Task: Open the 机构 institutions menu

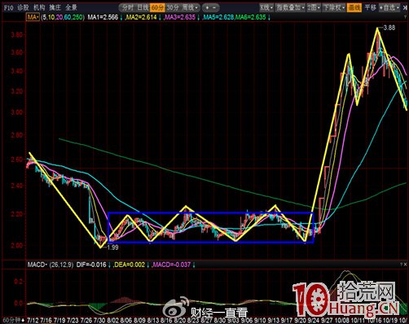Action: [39, 7]
